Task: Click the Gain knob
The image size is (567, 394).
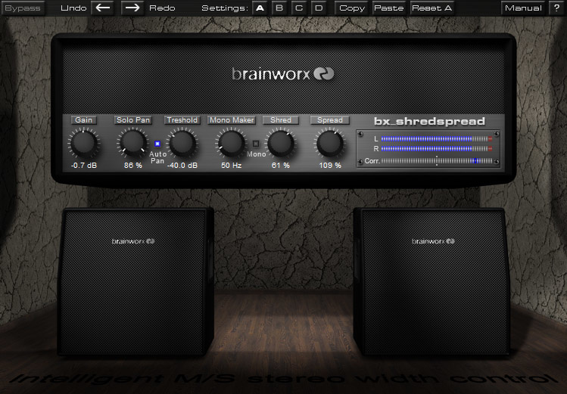Action: tap(83, 143)
